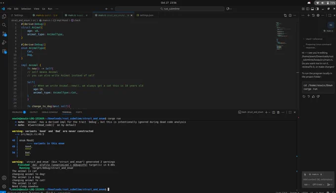The width and height of the screenshot is (336, 193).
Task: Toggle secondary side bar visibility
Action: point(317,9)
